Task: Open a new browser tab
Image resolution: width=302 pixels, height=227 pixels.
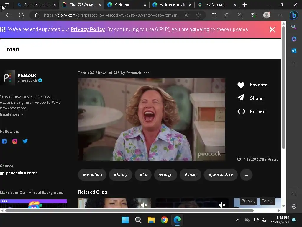Action: [244, 5]
